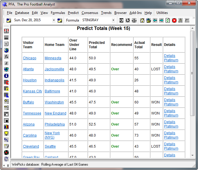Open the Formulas menu

[x=58, y=13]
